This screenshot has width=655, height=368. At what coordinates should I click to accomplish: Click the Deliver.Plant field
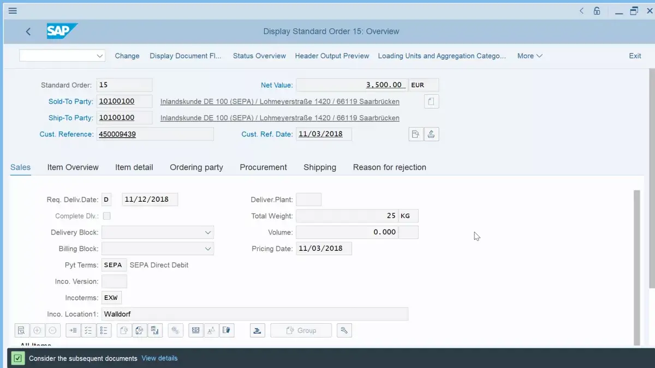point(308,200)
